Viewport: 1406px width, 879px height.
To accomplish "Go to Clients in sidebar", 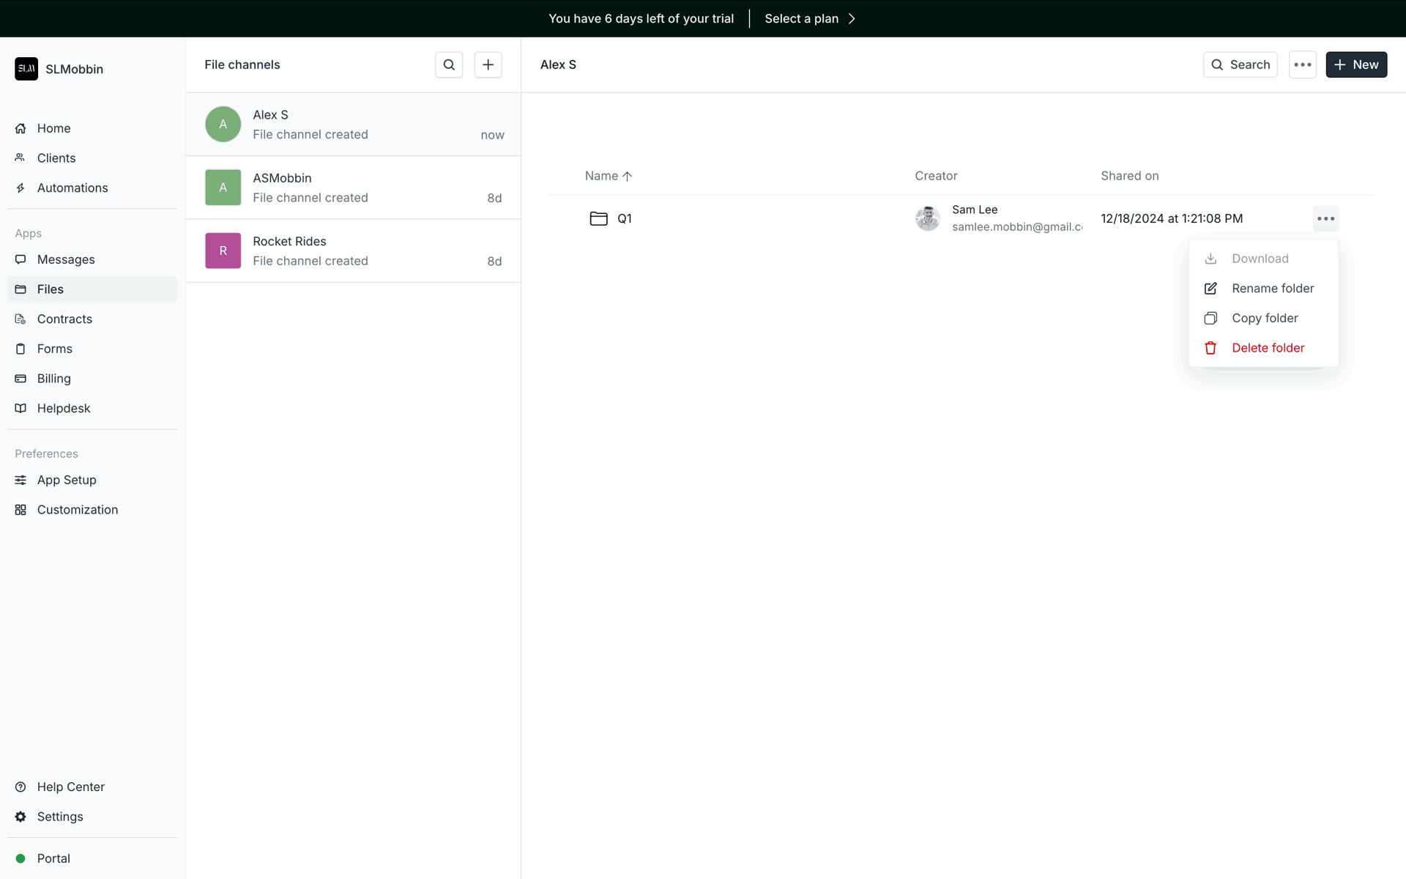I will tap(92, 158).
